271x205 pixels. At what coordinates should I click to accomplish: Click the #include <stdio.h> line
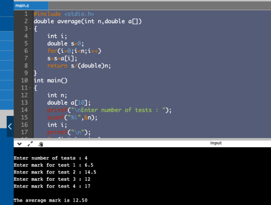click(x=64, y=14)
